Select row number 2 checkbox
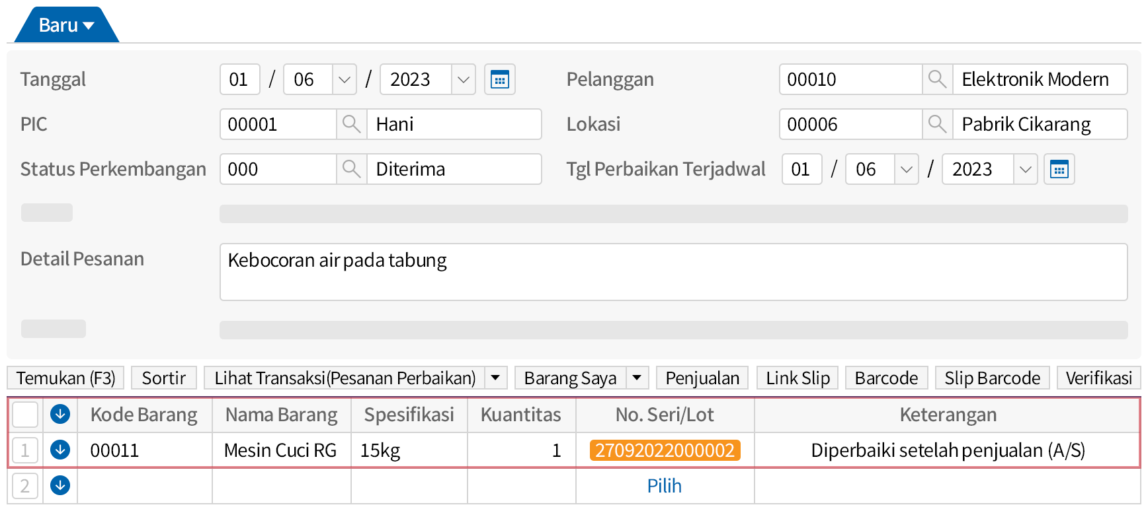Image resolution: width=1148 pixels, height=511 pixels. 25,486
